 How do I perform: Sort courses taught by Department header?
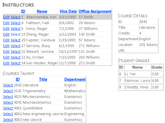(75, 79)
